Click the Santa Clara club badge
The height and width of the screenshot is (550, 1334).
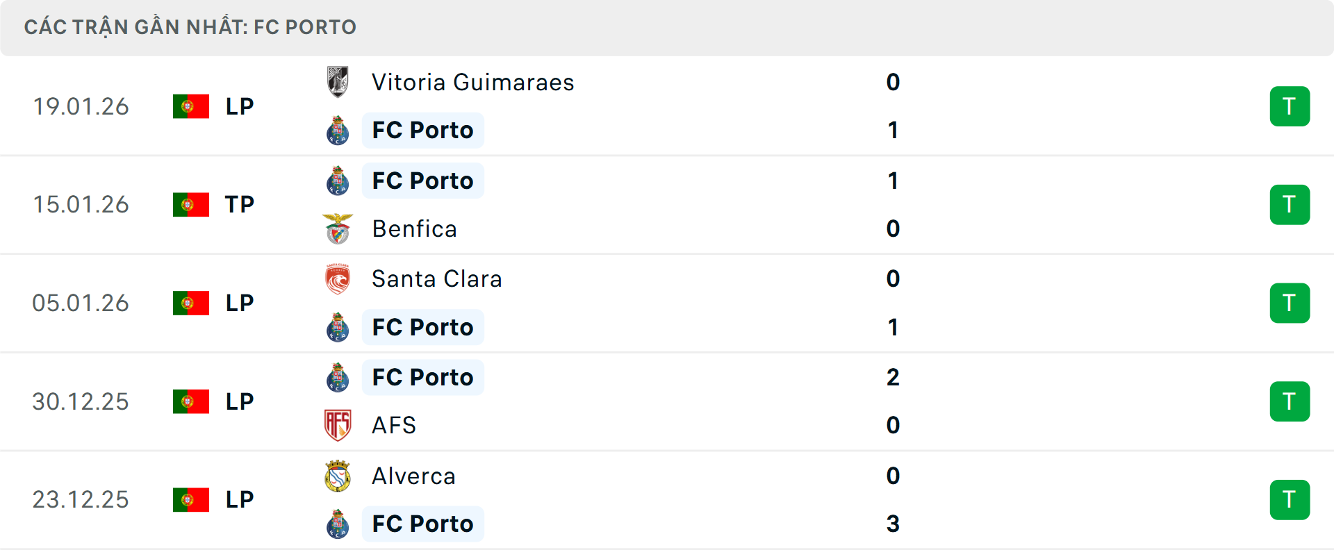click(338, 278)
